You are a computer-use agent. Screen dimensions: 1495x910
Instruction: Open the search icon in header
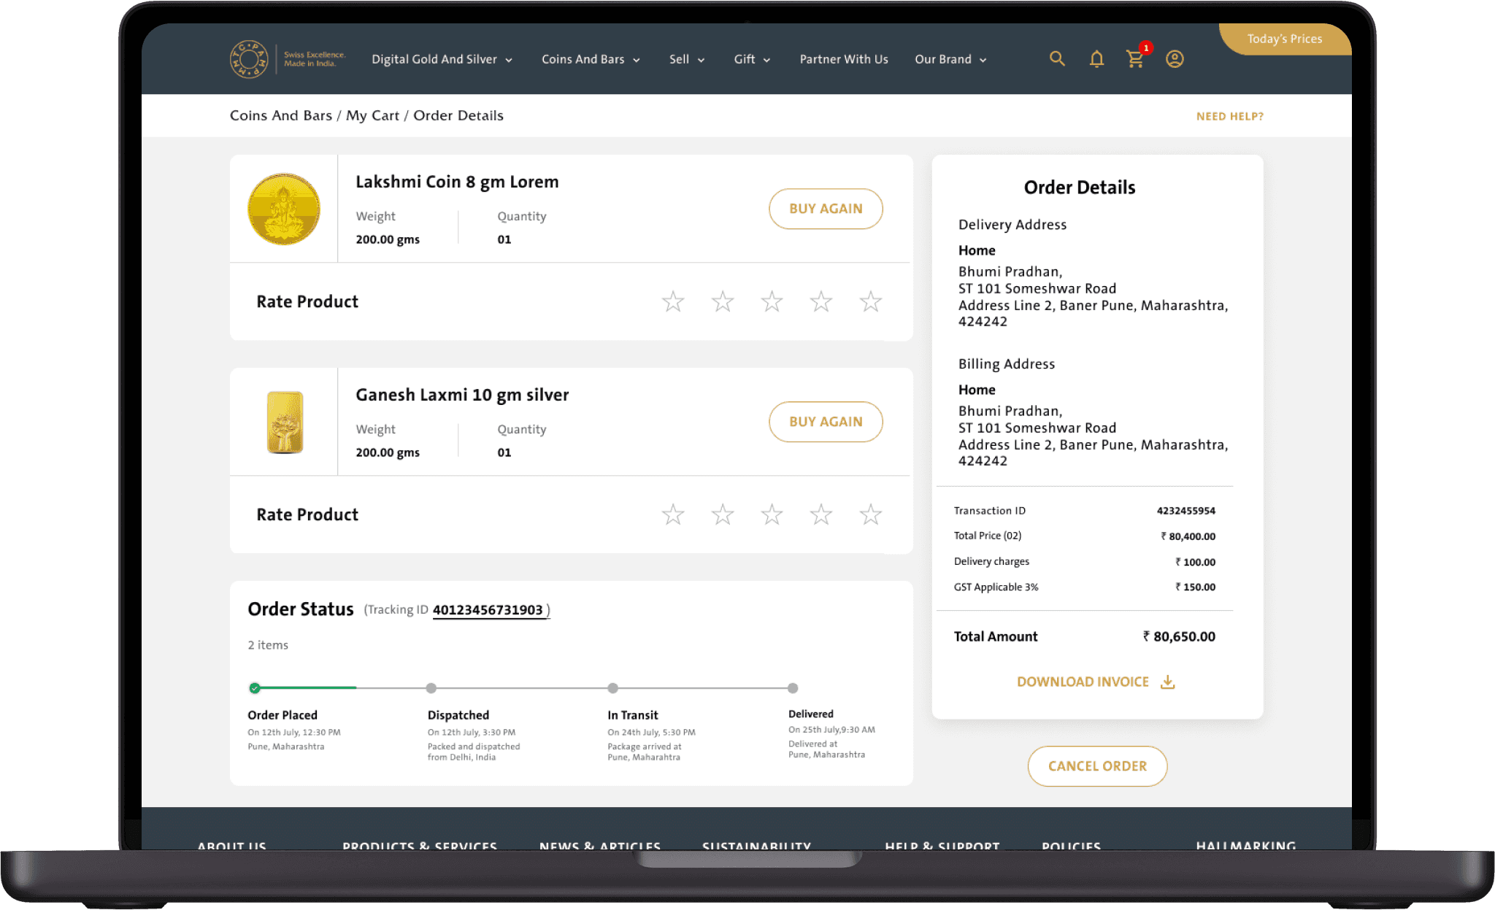pyautogui.click(x=1056, y=59)
